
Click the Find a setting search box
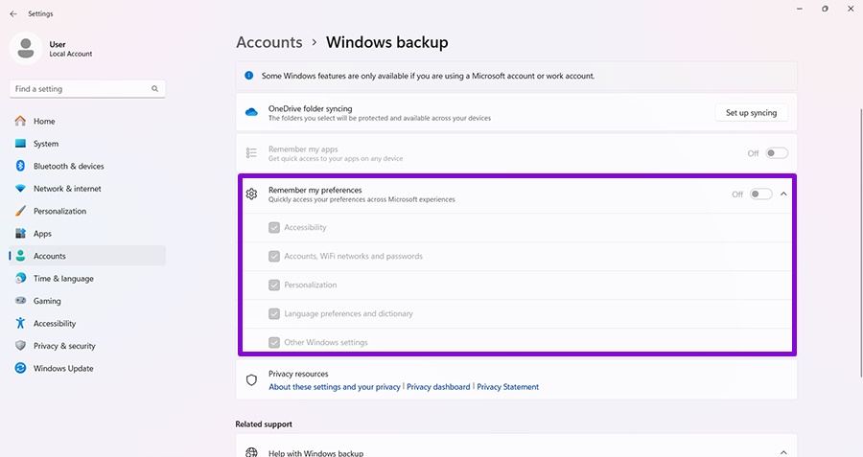pyautogui.click(x=87, y=89)
